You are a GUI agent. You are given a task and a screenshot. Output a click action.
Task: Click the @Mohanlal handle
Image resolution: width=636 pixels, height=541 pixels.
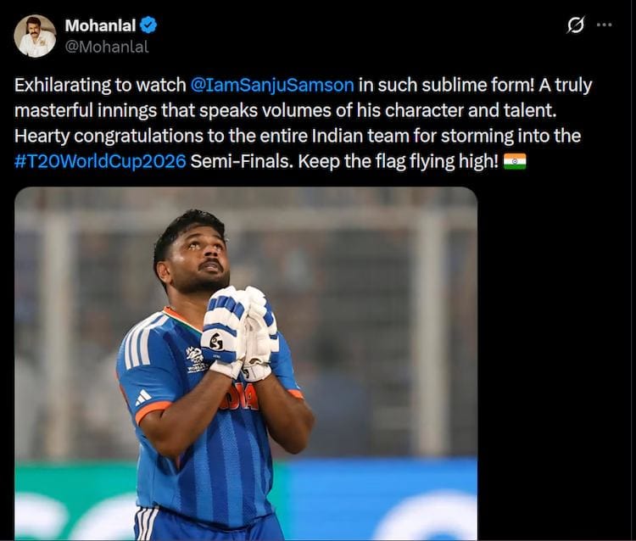tap(107, 47)
